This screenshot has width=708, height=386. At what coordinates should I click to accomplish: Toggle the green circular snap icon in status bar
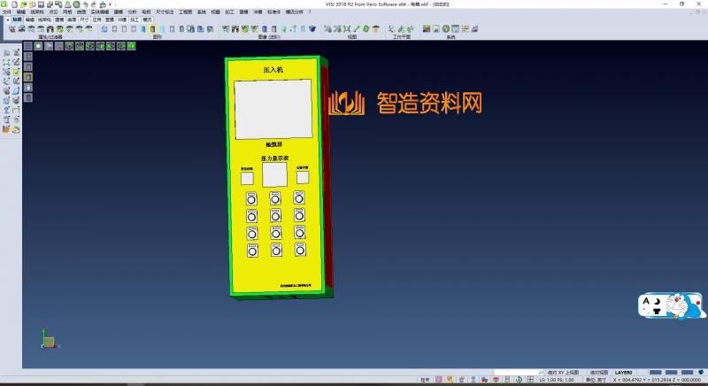(x=519, y=380)
